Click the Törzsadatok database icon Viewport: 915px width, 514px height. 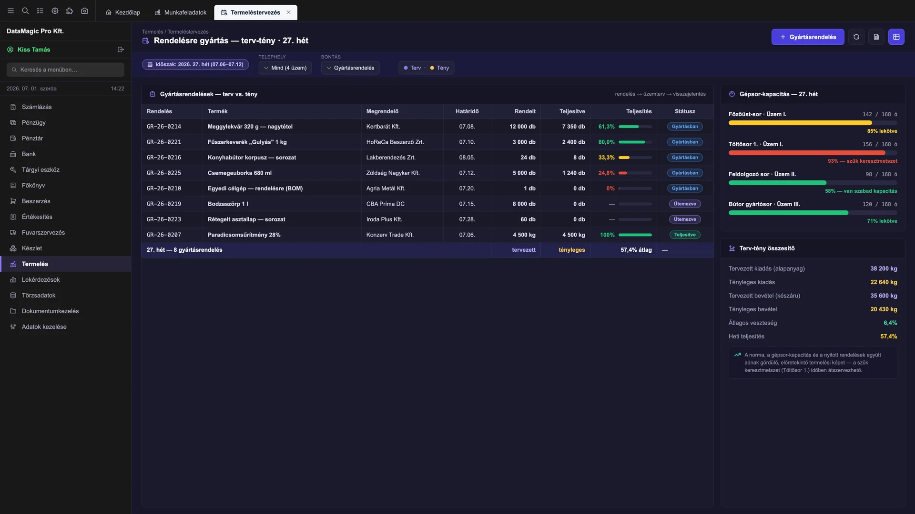click(13, 296)
